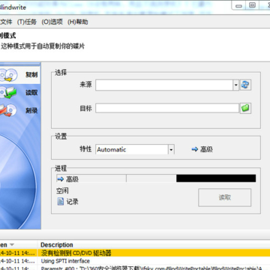This screenshot has width=270, height=270.
Task: Click the refresh drives icon beside 来源
Action: coord(245,85)
